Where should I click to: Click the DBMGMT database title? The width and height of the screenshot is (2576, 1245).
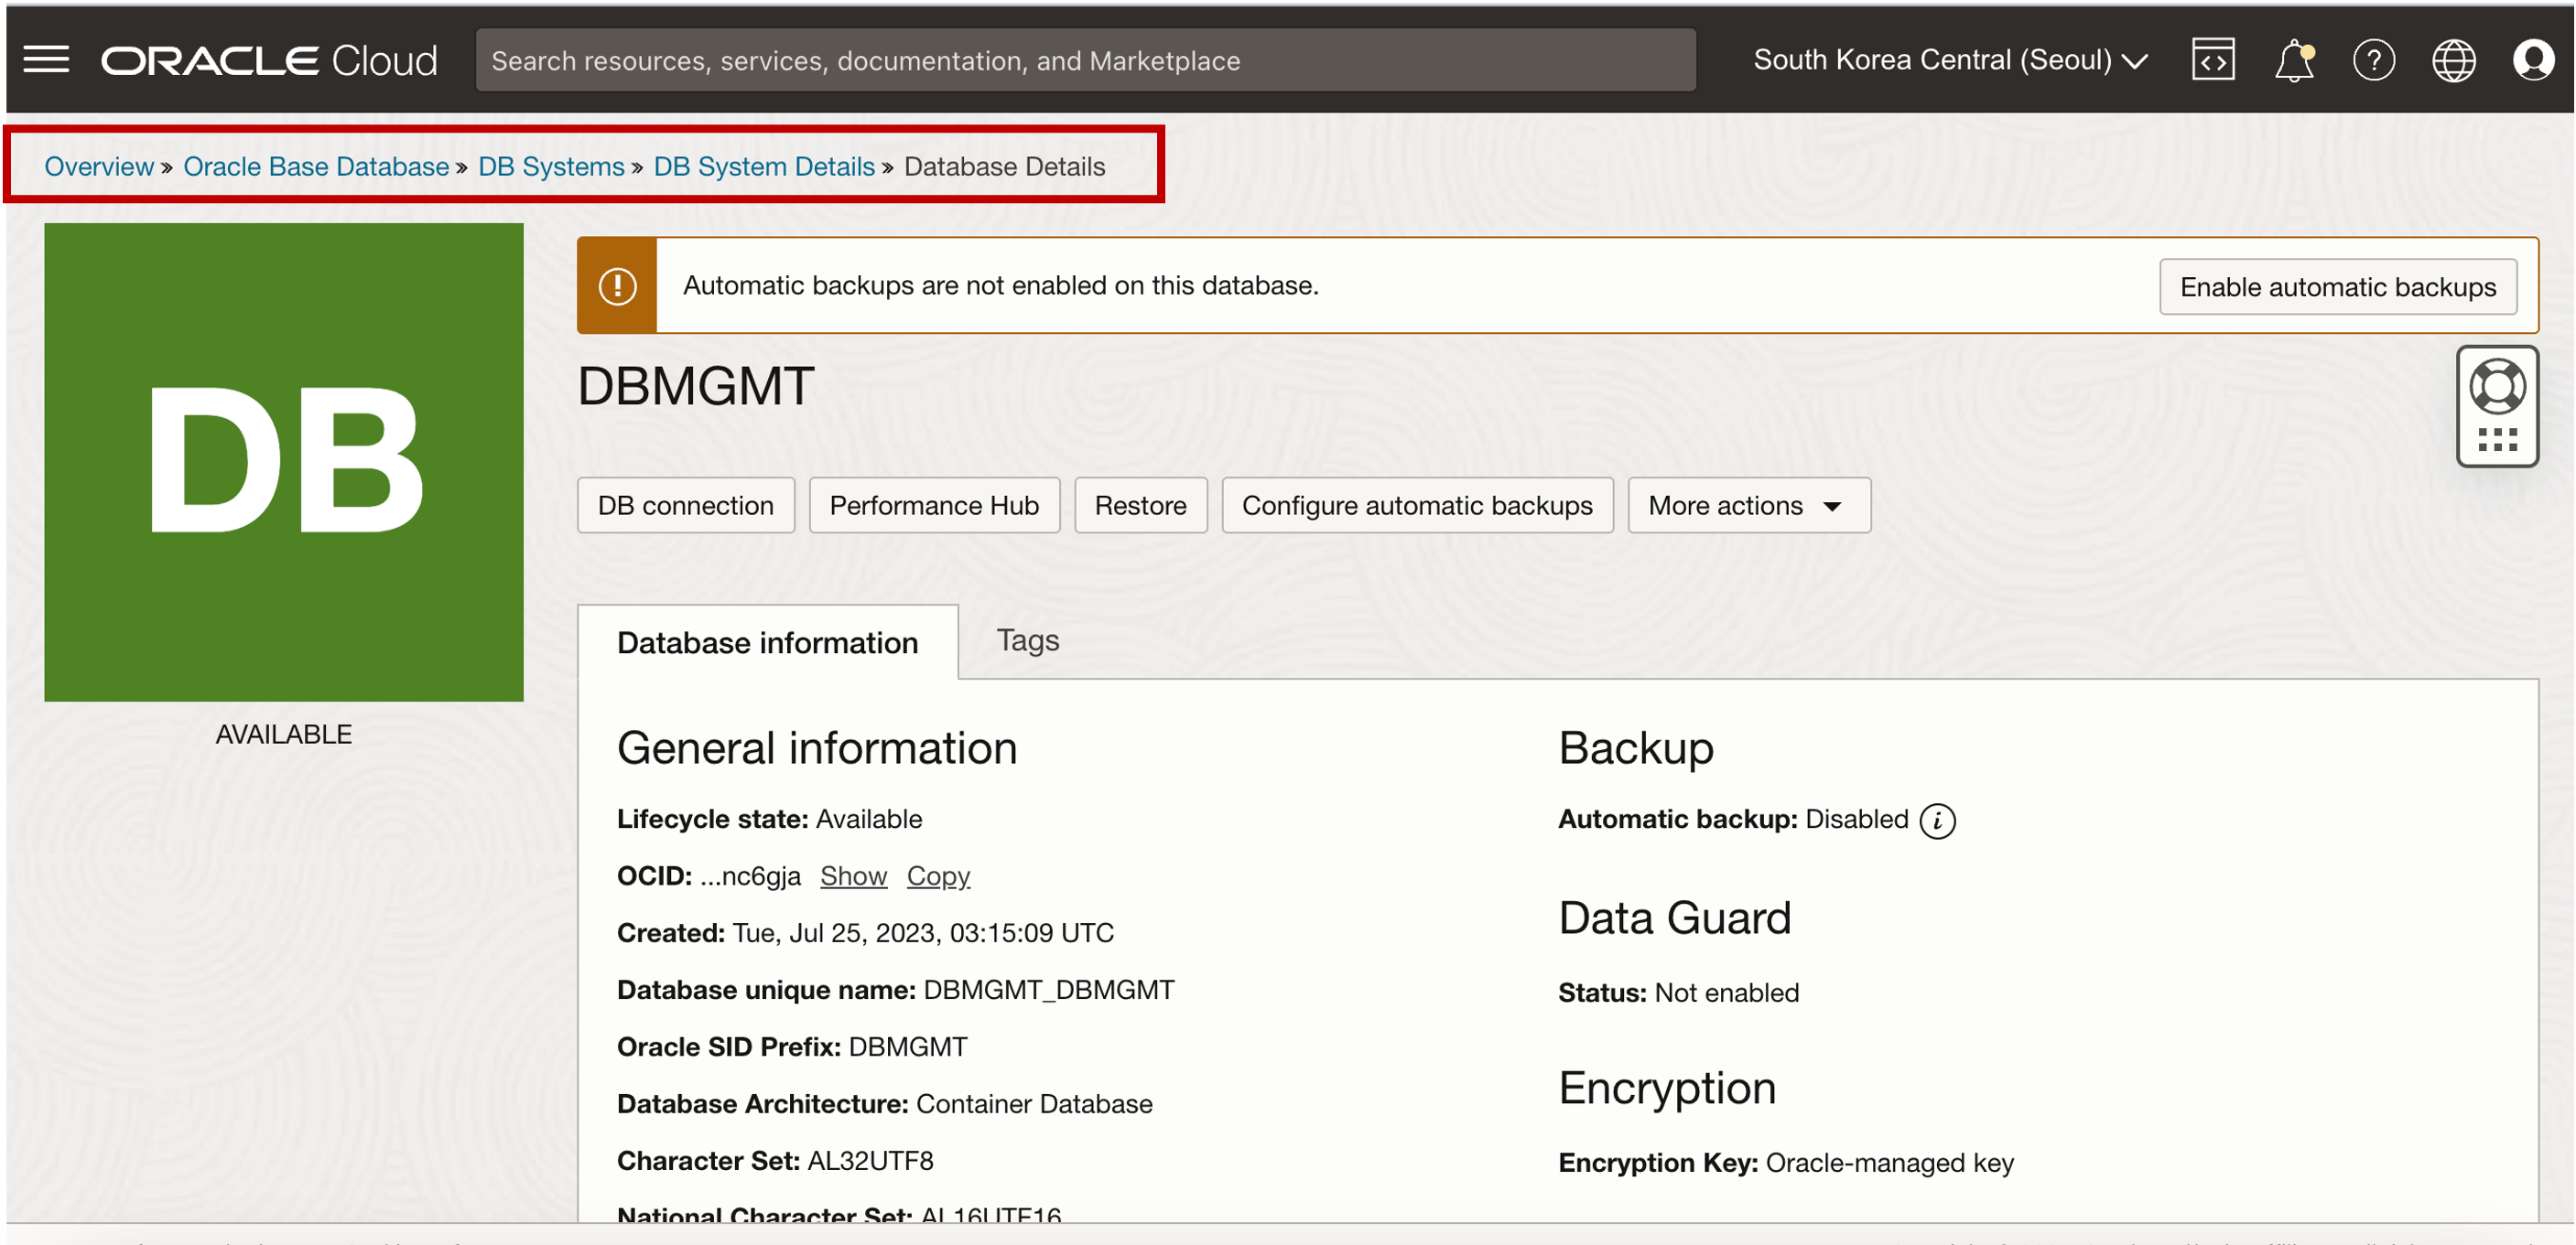coord(696,387)
